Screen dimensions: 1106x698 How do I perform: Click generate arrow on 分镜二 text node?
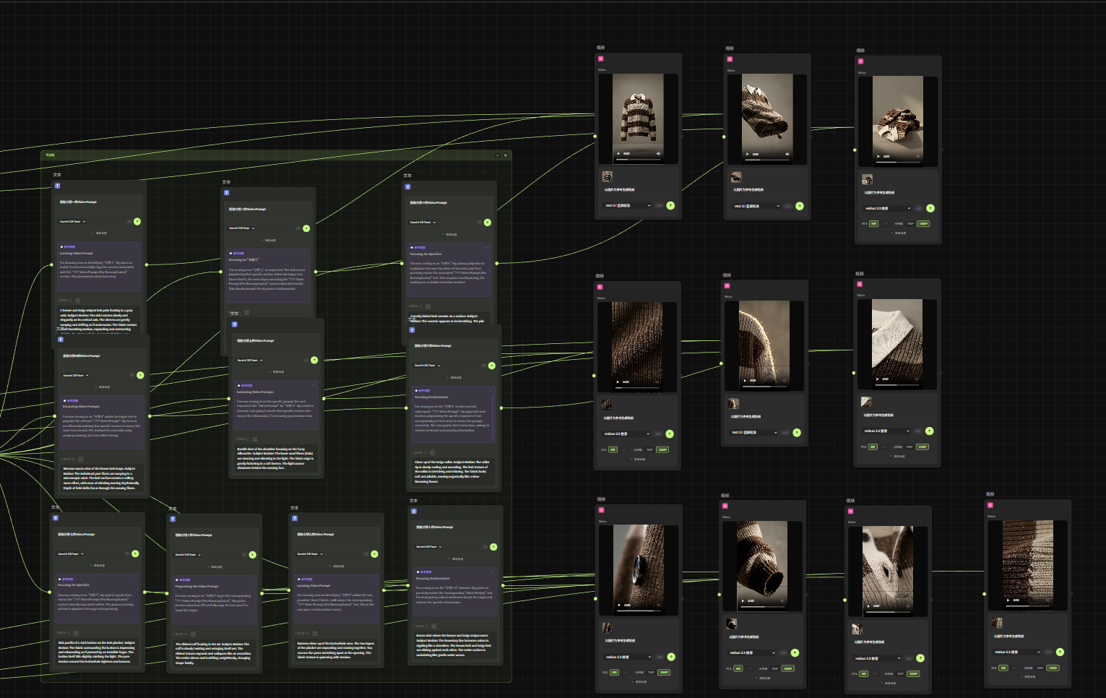pyautogui.click(x=306, y=228)
